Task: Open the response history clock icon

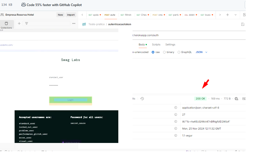Action: tap(142, 99)
